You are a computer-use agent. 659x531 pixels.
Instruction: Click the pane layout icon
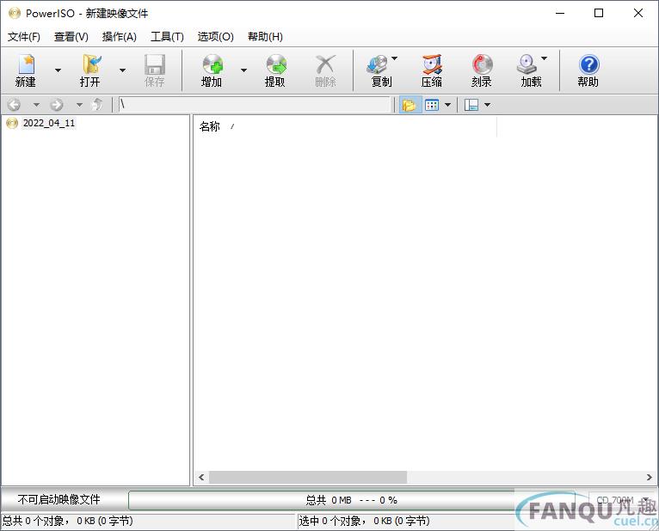(x=471, y=105)
